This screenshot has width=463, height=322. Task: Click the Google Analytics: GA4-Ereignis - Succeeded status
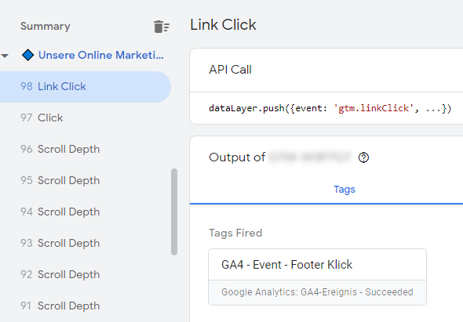click(317, 292)
